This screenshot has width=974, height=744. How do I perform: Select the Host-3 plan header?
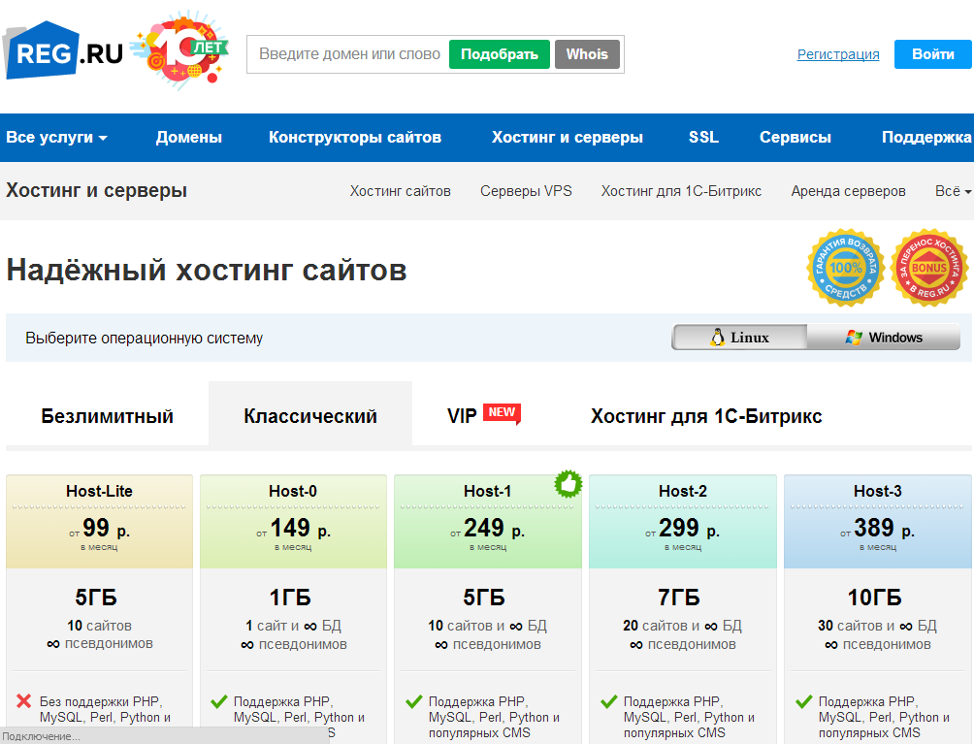878,491
